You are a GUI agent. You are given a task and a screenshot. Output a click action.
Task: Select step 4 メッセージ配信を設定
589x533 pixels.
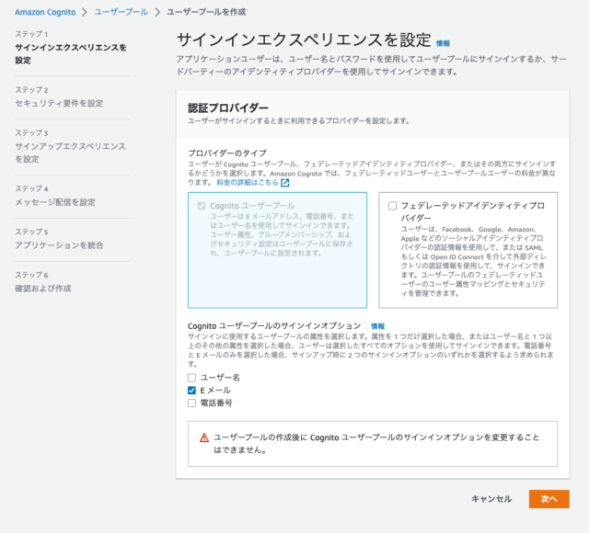[55, 202]
